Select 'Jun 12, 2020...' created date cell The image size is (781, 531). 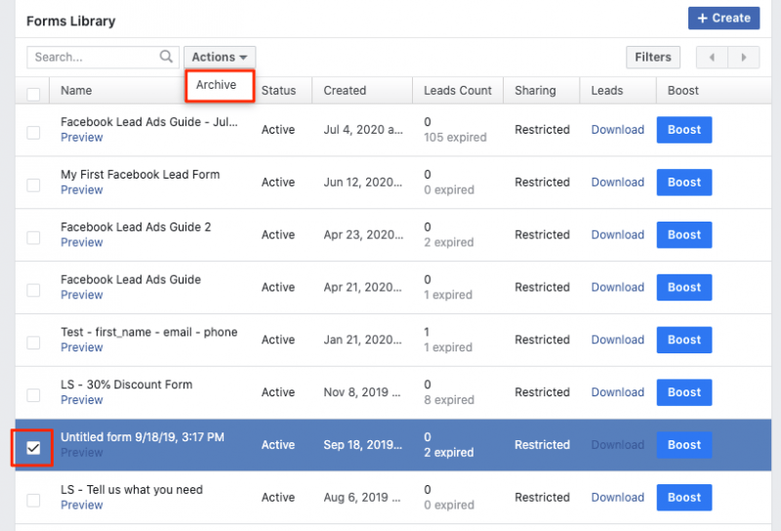point(362,183)
